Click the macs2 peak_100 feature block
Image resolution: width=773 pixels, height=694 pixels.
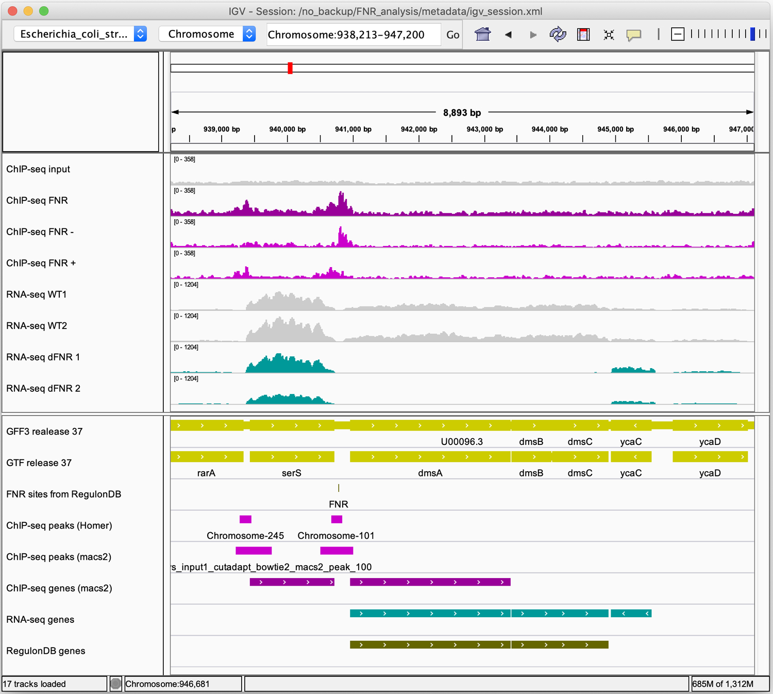coord(337,551)
